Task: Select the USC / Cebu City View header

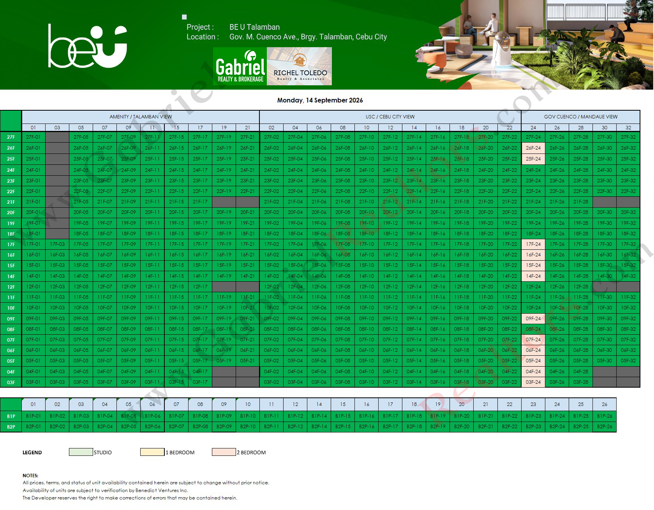Action: 390,116
